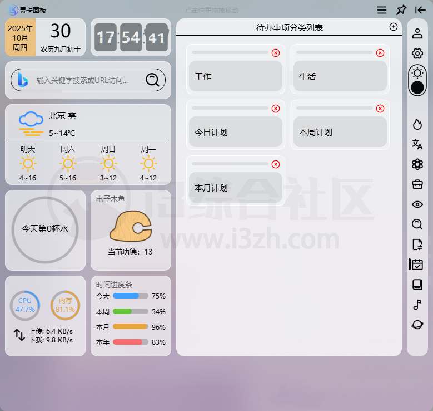Click the eye icon in the sidebar

tap(417, 204)
